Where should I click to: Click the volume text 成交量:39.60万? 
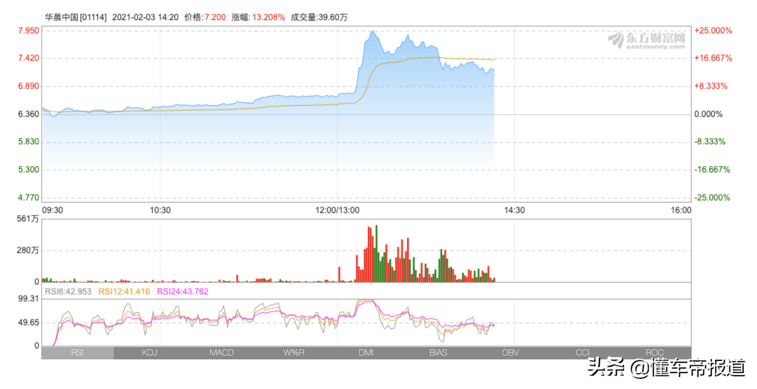(x=319, y=17)
